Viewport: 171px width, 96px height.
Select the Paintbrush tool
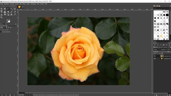coord(11,12)
